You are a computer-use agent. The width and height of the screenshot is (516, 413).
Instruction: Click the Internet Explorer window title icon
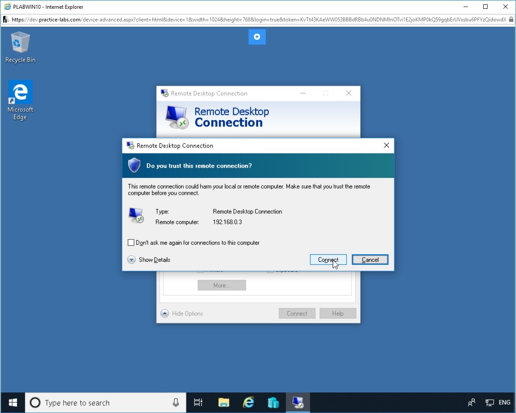click(7, 7)
